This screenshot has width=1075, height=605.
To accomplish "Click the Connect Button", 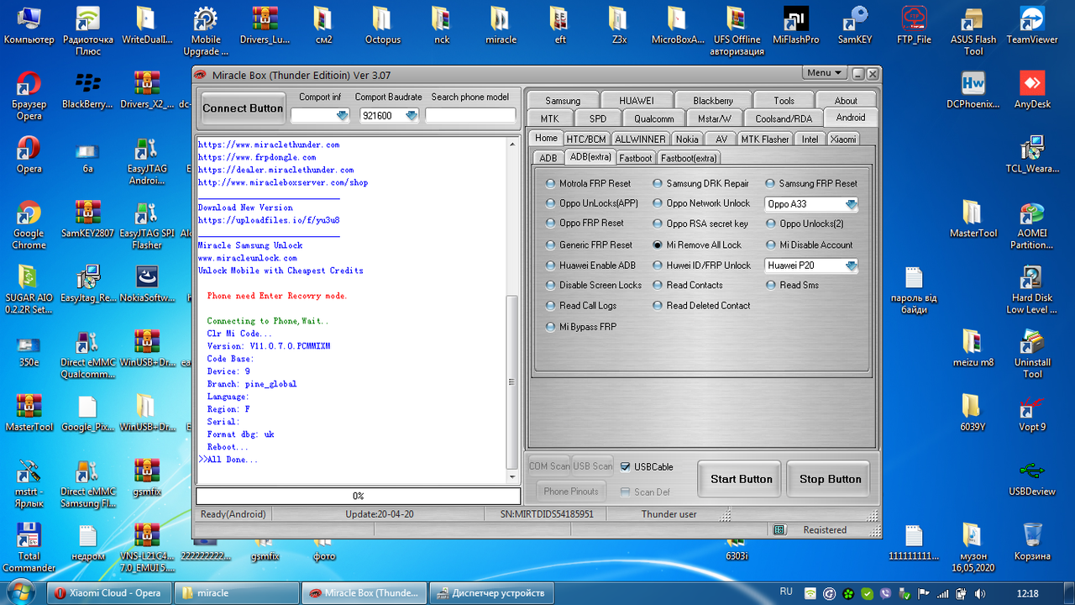I will (243, 108).
